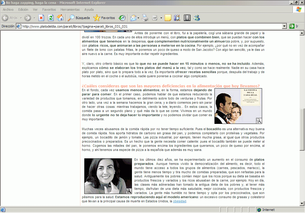Click bold text 'lo urgente no te deja hacer lo importante'
The image size is (305, 213).
pos(126,115)
